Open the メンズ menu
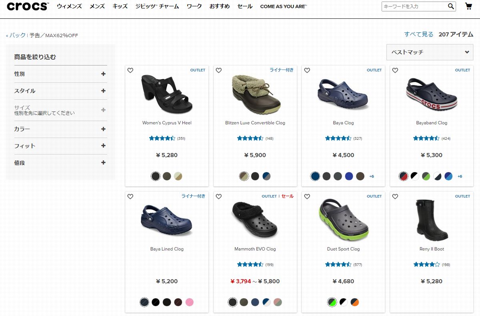This screenshot has height=316, width=480. tap(97, 6)
